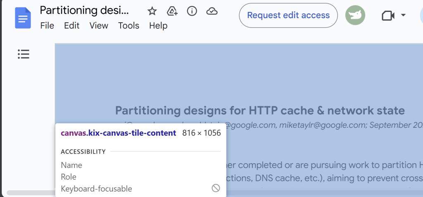423x197 pixels.
Task: Open the Tools menu
Action: (128, 26)
